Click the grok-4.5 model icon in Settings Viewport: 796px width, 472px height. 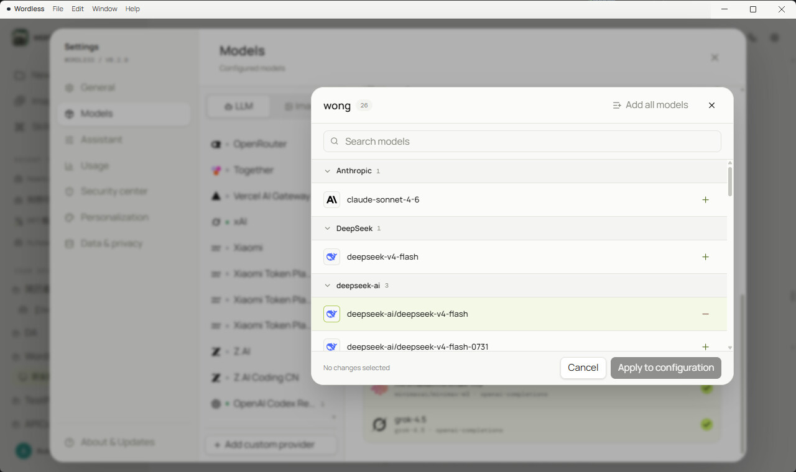click(379, 425)
